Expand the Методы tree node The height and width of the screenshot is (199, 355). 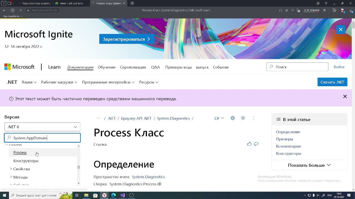[x=11, y=177]
